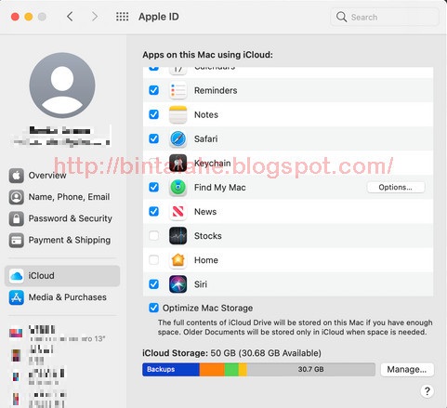Image resolution: width=447 pixels, height=408 pixels.
Task: Select iCloud in the sidebar
Action: (62, 276)
